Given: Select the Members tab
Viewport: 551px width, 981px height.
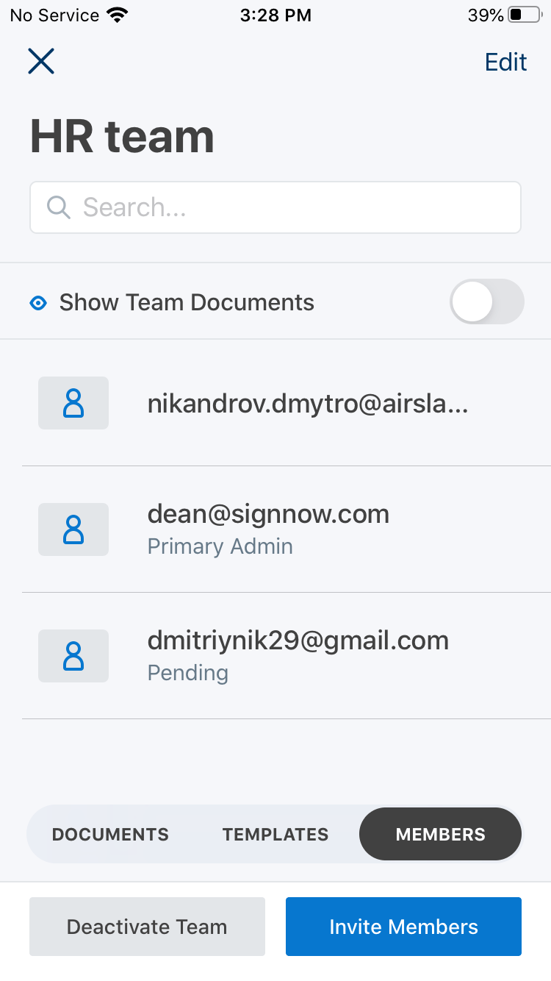Looking at the screenshot, I should point(440,835).
